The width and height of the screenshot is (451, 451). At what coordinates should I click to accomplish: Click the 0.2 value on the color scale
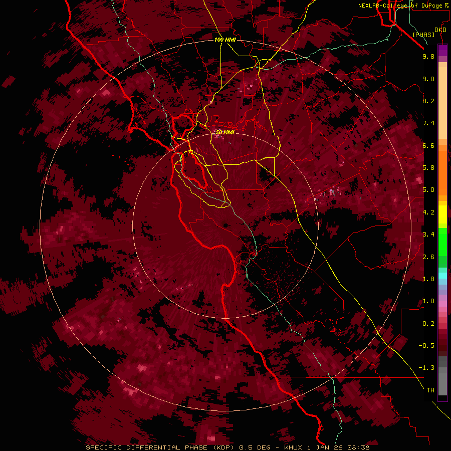click(x=428, y=324)
